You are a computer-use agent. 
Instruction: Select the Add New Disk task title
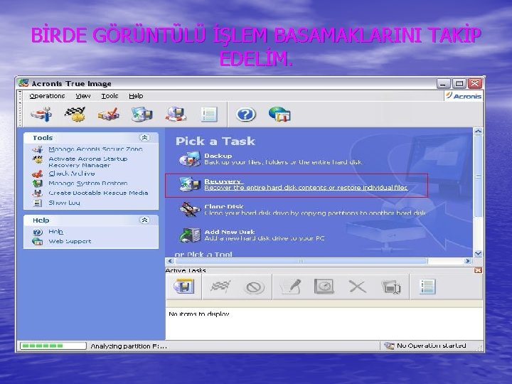point(230,232)
